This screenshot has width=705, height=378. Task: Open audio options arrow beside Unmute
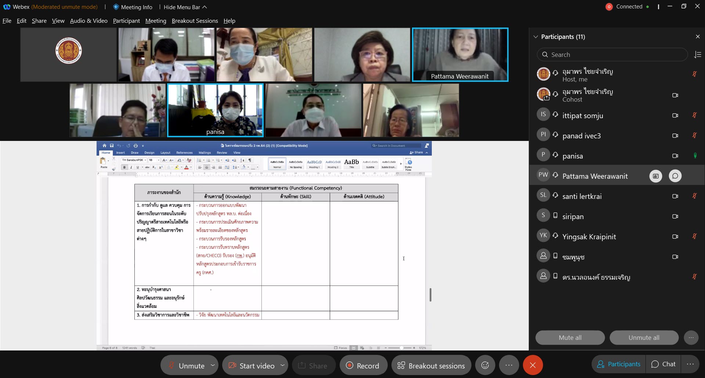213,365
